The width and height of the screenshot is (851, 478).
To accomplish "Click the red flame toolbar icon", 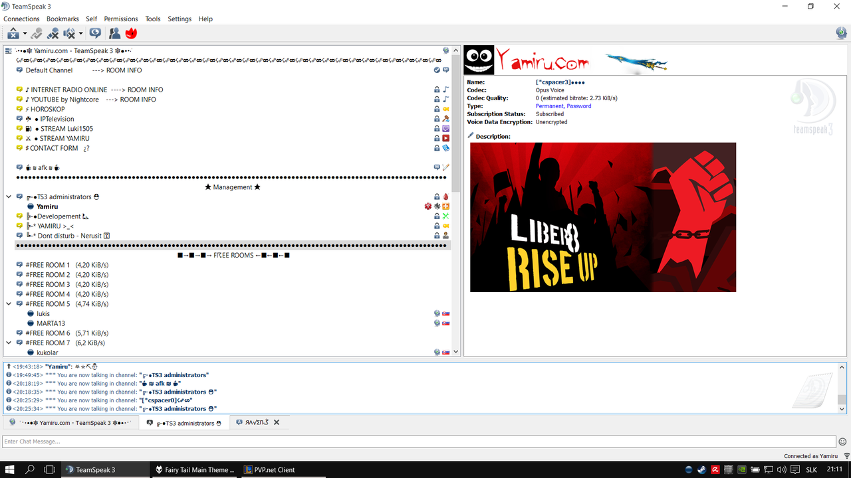I will pyautogui.click(x=131, y=33).
